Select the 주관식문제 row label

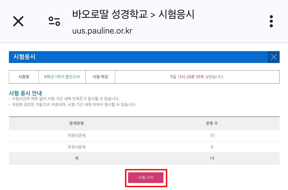pyautogui.click(x=76, y=147)
